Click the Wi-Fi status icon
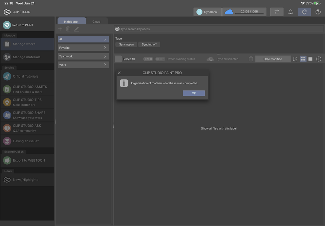Screen dimensions: 325x226 [303, 3]
